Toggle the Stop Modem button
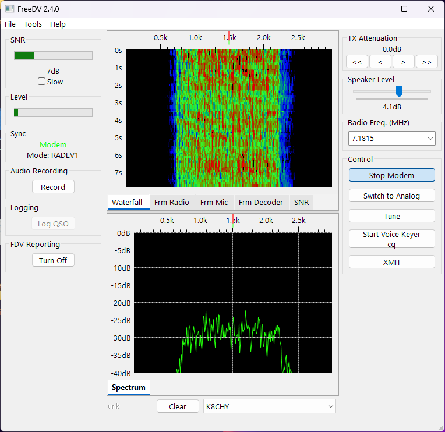This screenshot has width=445, height=432. tap(391, 175)
